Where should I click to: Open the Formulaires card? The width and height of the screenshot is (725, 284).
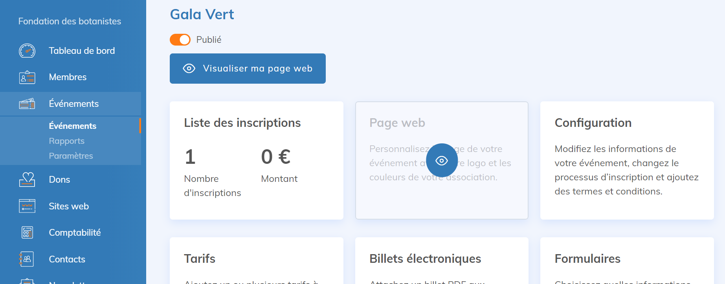627,260
